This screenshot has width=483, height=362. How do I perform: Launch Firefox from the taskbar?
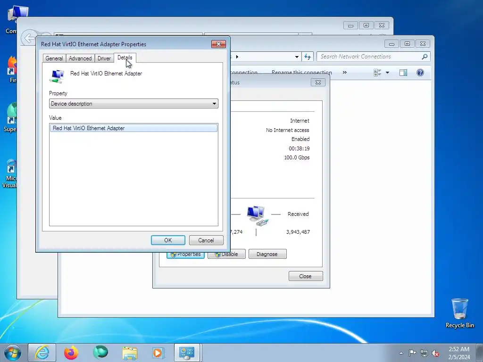pos(71,353)
